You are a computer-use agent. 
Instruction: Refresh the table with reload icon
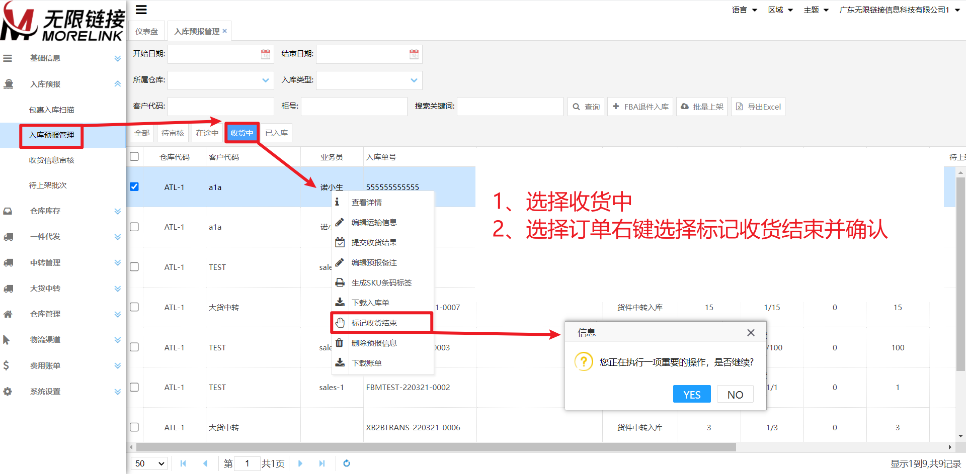pos(347,463)
